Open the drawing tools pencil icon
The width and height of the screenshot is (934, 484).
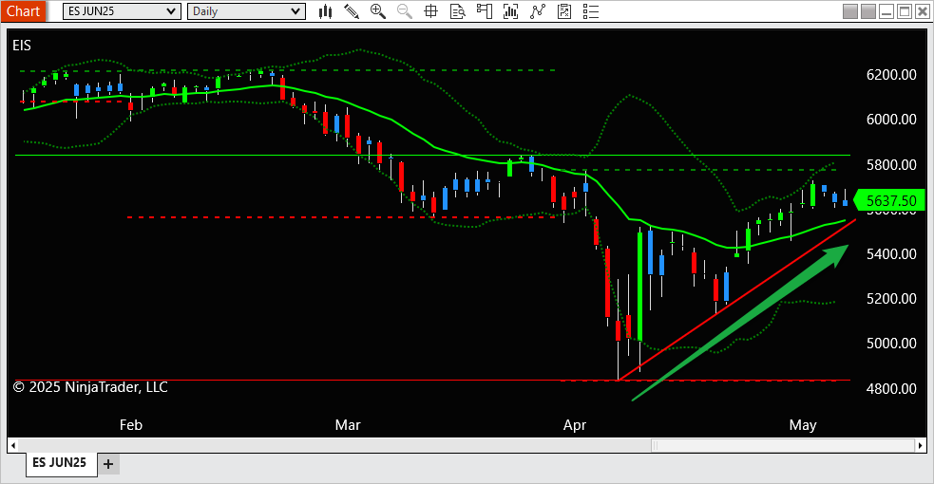coord(352,11)
